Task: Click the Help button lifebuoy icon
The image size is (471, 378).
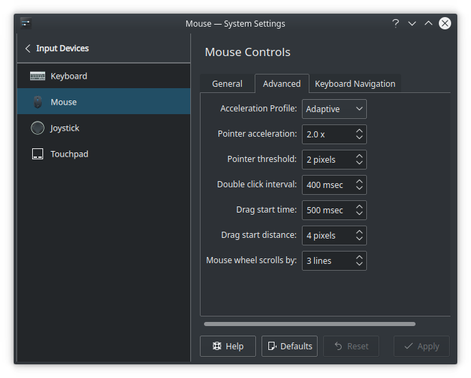Action: pyautogui.click(x=216, y=347)
